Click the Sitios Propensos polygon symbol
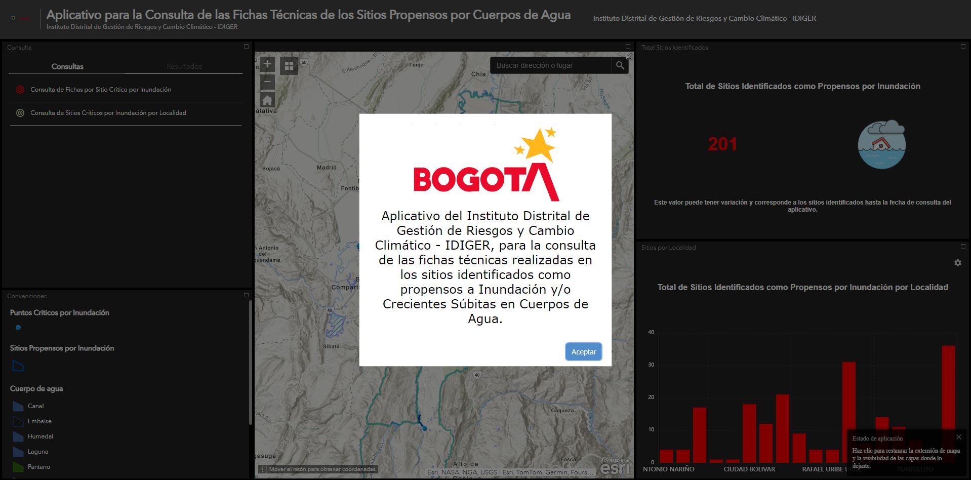971x480 pixels. point(18,366)
